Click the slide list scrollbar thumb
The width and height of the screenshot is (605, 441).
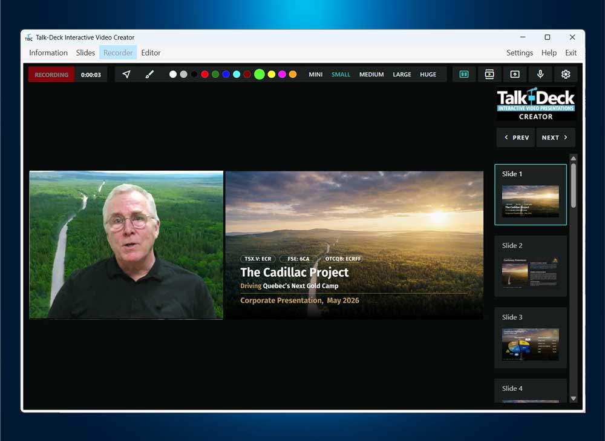(574, 185)
